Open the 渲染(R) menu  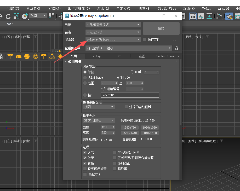(x=103, y=9)
